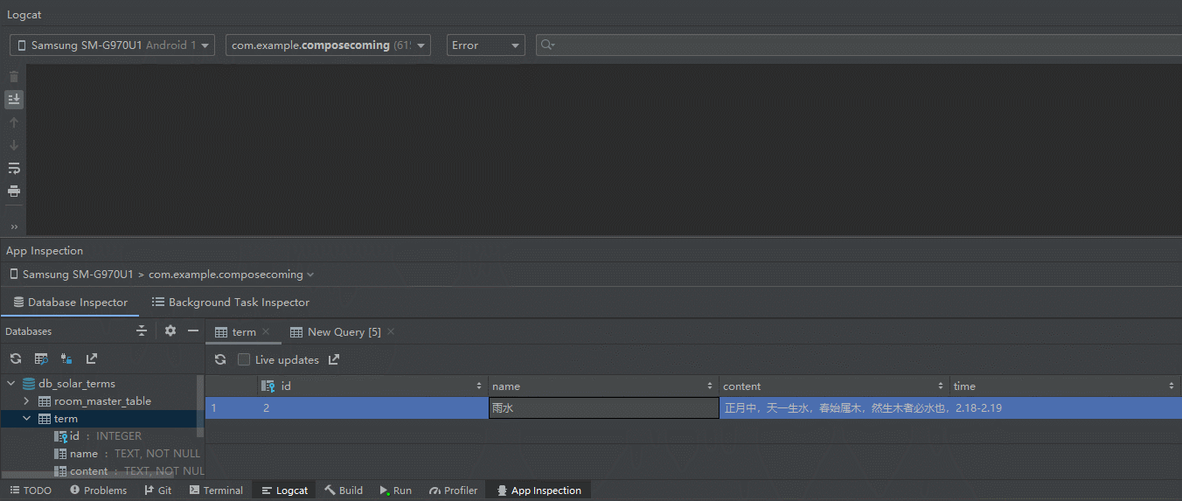The height and width of the screenshot is (501, 1182).
Task: Open the Profiler tool window
Action: click(x=453, y=491)
